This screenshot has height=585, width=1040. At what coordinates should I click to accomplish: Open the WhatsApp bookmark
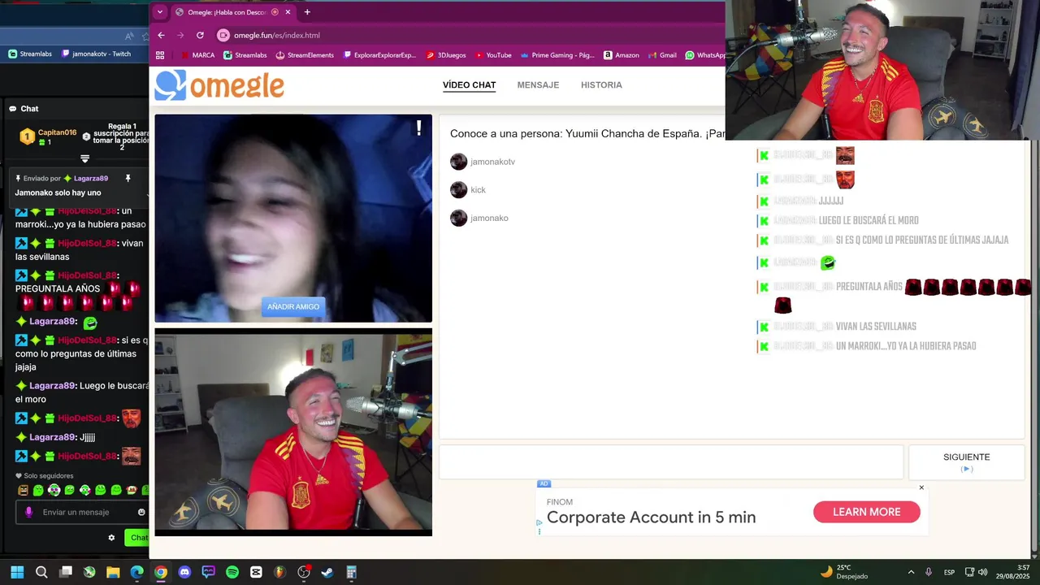pyautogui.click(x=704, y=55)
